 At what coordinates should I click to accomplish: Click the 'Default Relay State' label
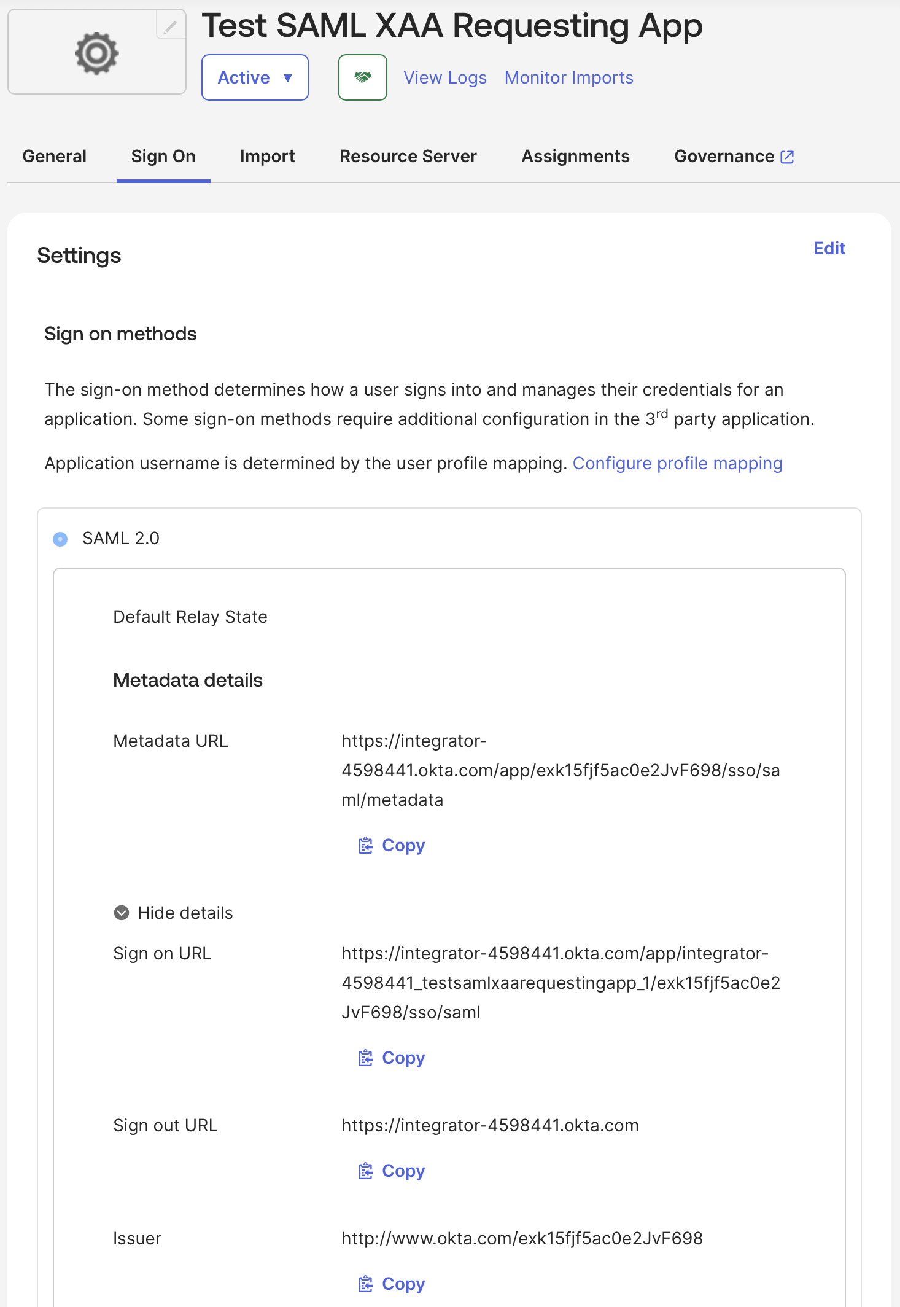pos(190,617)
